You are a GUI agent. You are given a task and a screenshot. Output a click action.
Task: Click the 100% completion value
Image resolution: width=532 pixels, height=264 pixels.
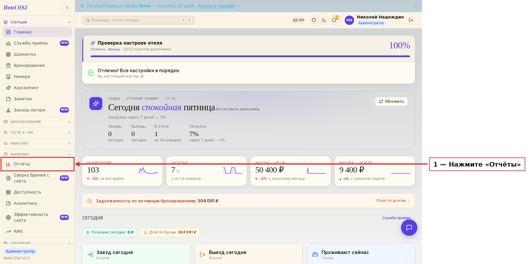pyautogui.click(x=400, y=45)
